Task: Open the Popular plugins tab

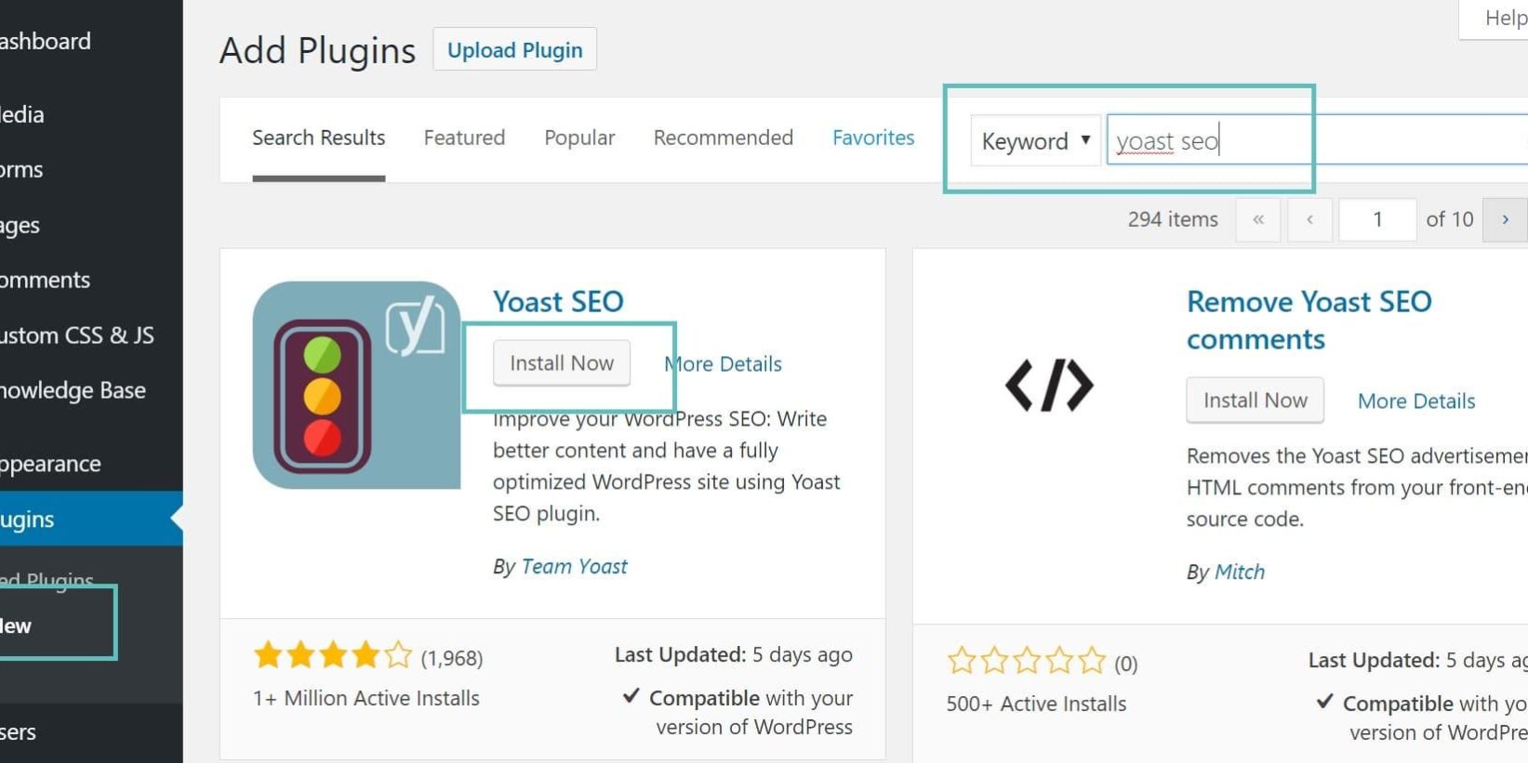Action: coord(579,138)
